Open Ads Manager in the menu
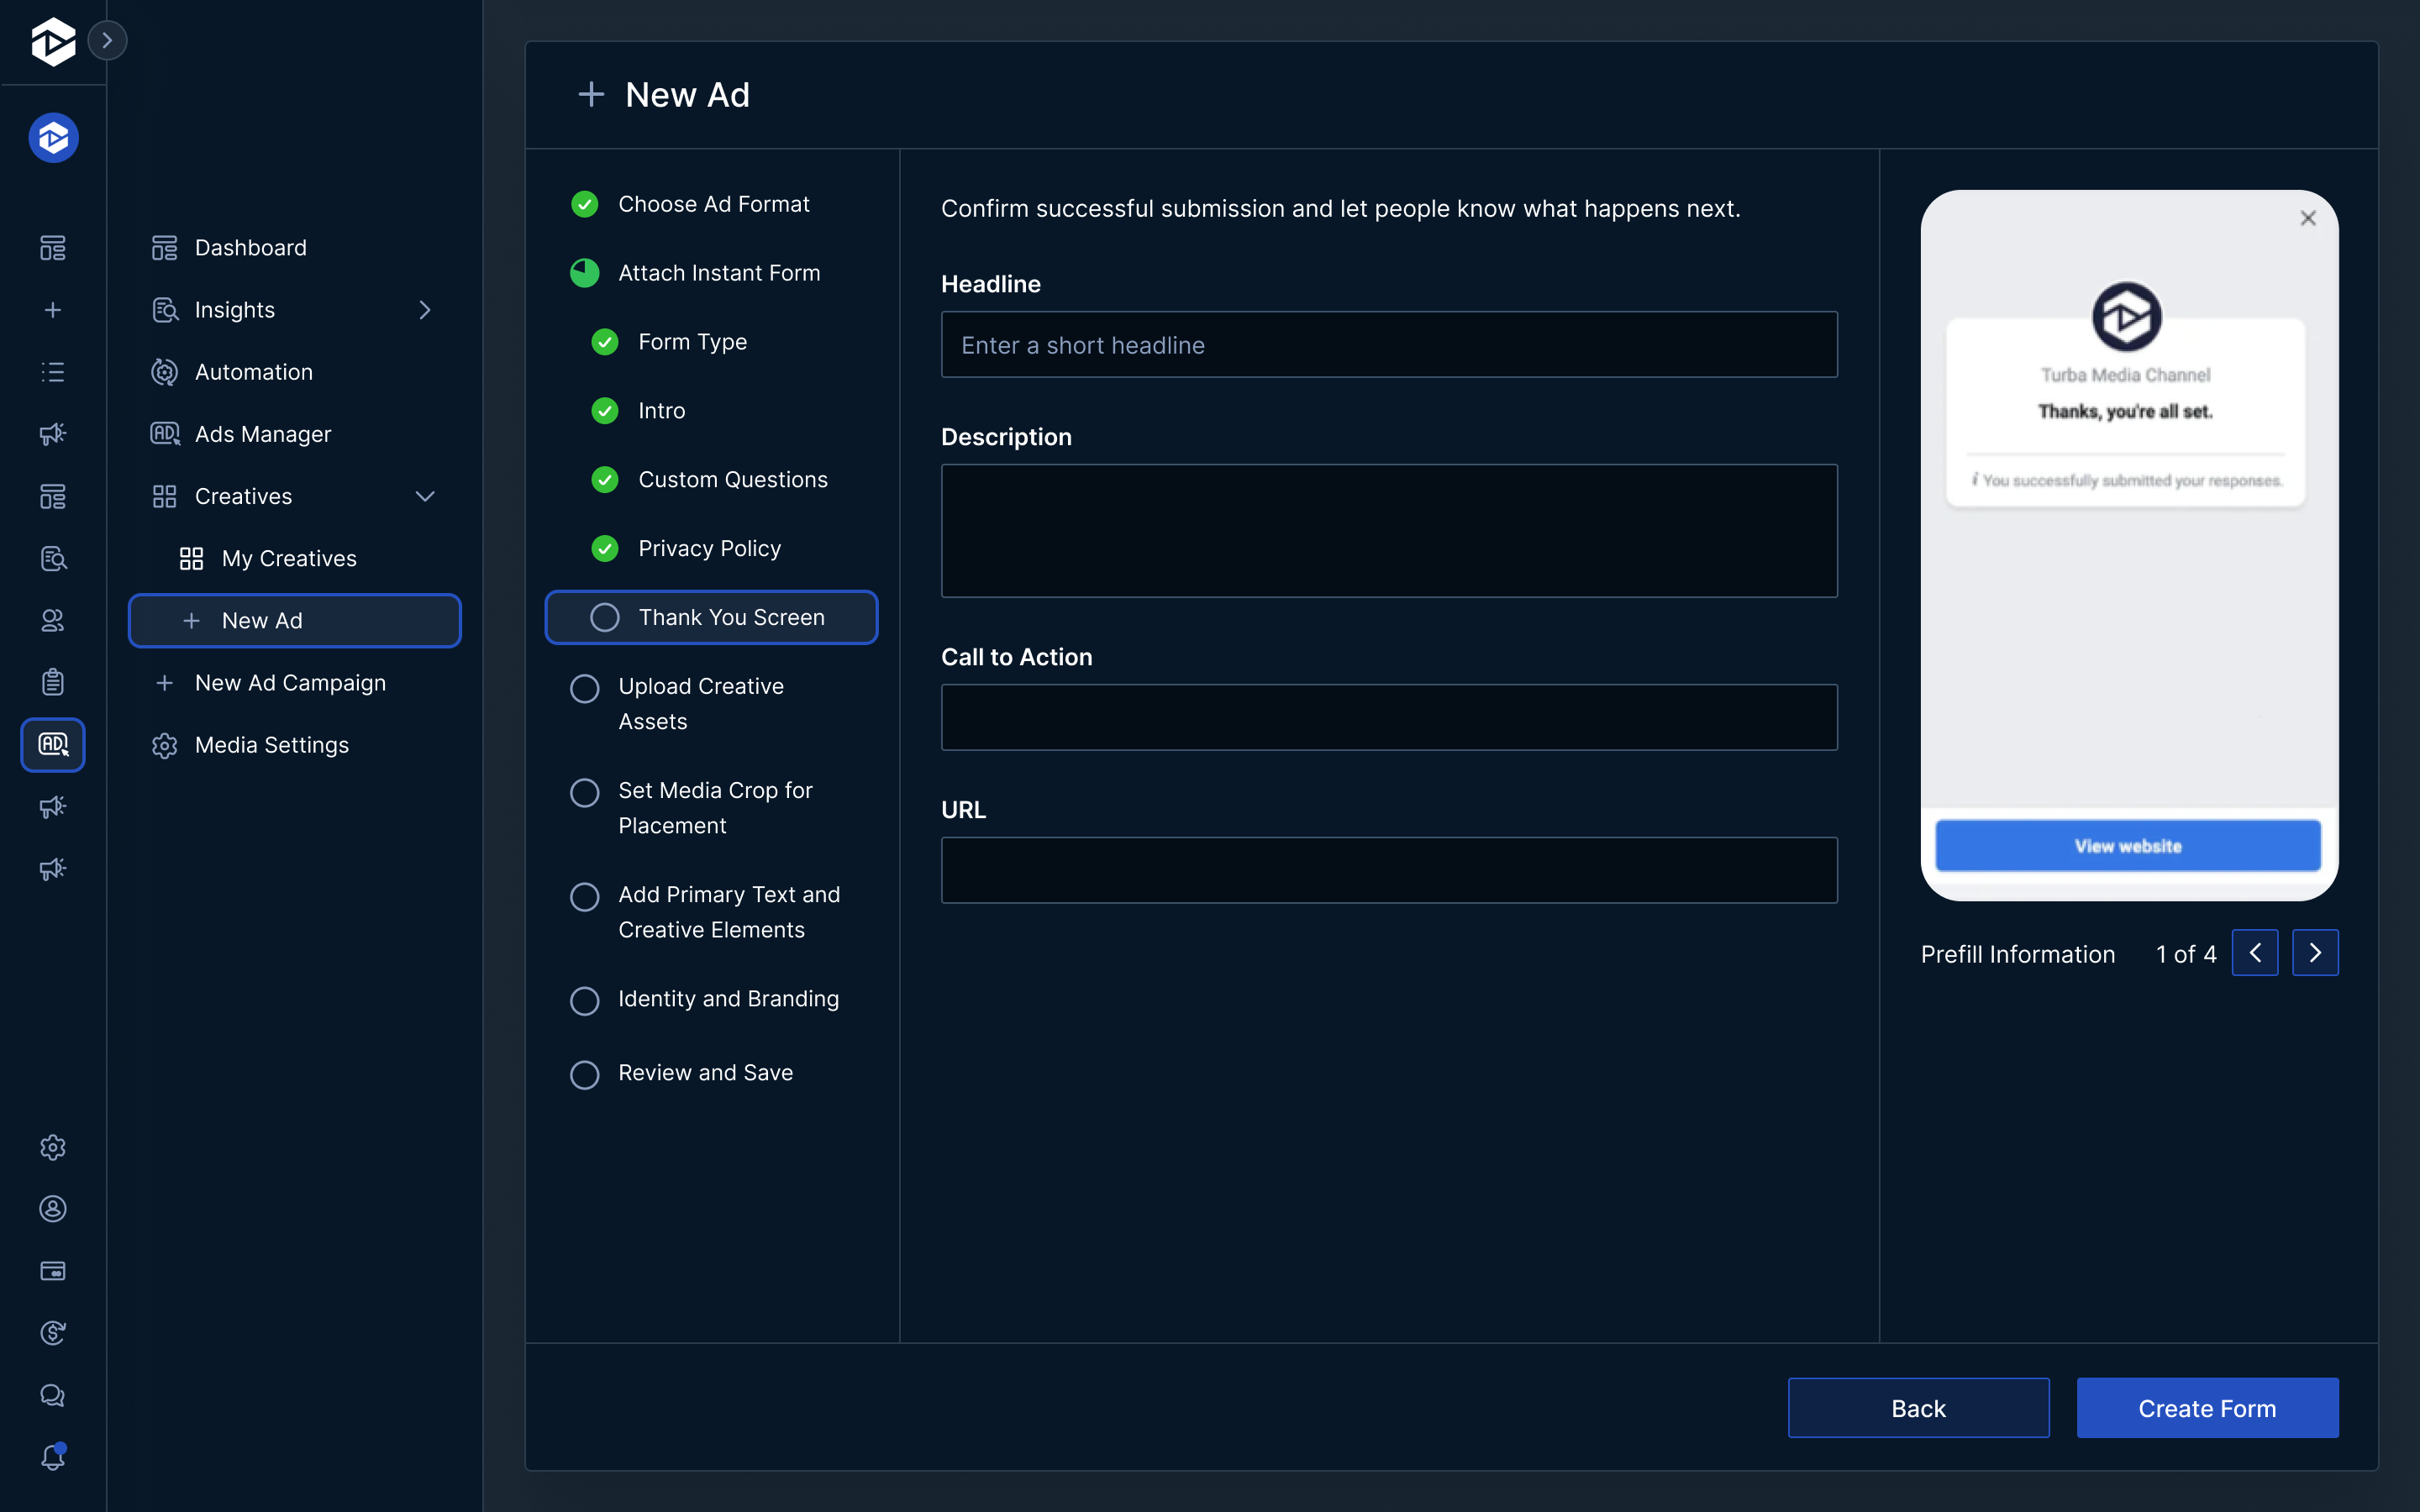 tap(262, 434)
